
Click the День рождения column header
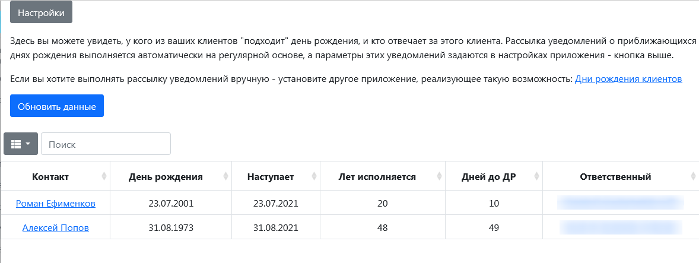(166, 177)
